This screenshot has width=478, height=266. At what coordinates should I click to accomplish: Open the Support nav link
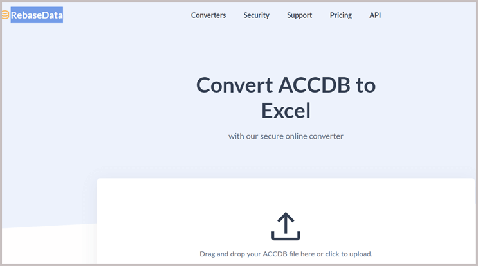(299, 15)
